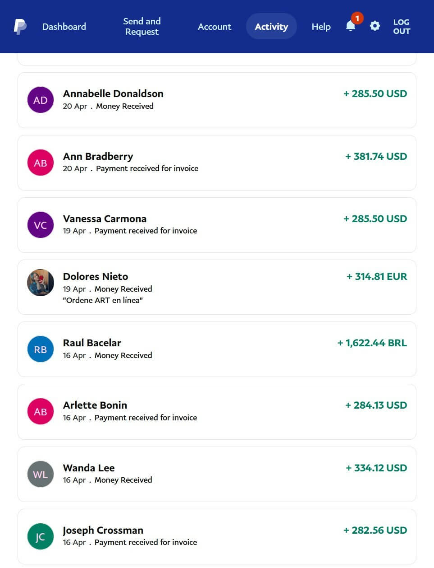Open the Help menu item
434x568 pixels.
321,27
